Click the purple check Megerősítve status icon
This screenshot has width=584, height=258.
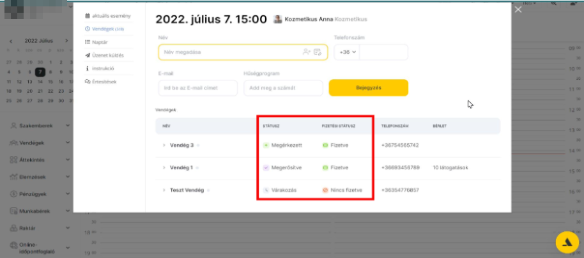pos(266,167)
